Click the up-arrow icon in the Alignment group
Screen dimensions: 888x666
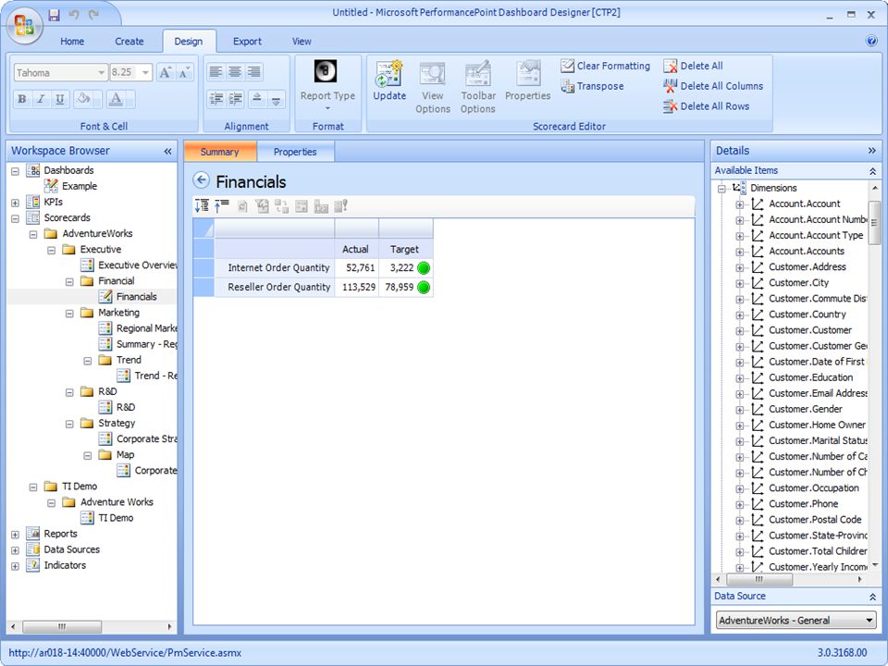[x=256, y=99]
